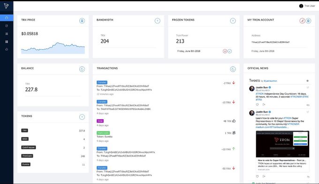Click the TronCash amount 240
Viewport: 319px width, 184px height.
click(83, 156)
